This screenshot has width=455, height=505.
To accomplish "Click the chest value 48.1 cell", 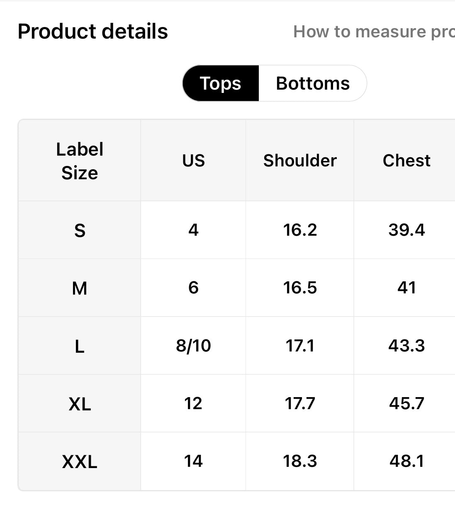I will pyautogui.click(x=406, y=461).
